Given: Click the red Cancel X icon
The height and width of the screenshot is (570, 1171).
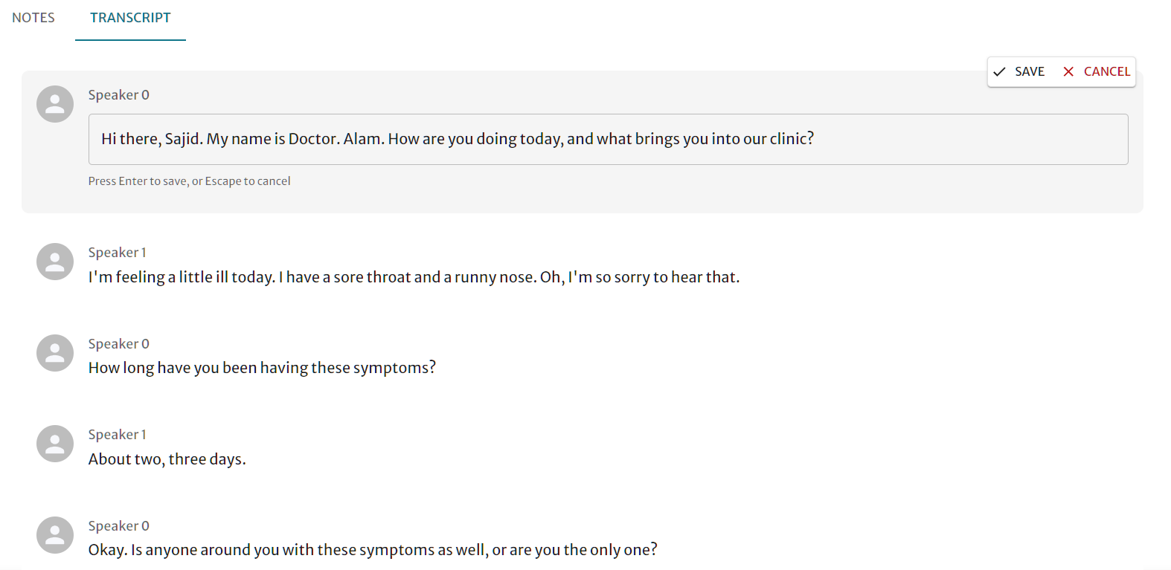Looking at the screenshot, I should (x=1068, y=71).
